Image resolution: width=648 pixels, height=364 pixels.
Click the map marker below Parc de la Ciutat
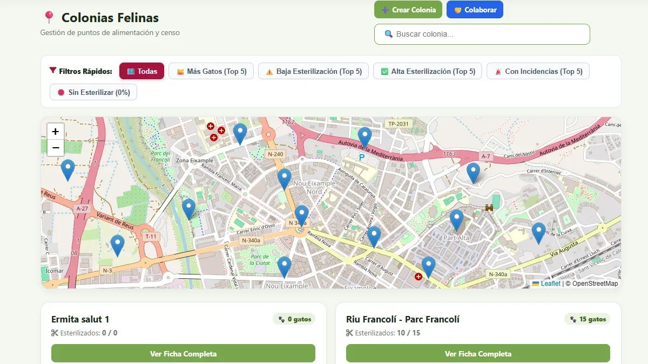(x=284, y=267)
